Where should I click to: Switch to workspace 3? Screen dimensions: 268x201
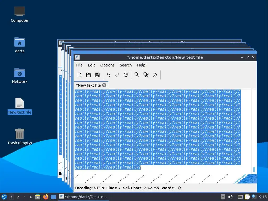pyautogui.click(x=24, y=197)
